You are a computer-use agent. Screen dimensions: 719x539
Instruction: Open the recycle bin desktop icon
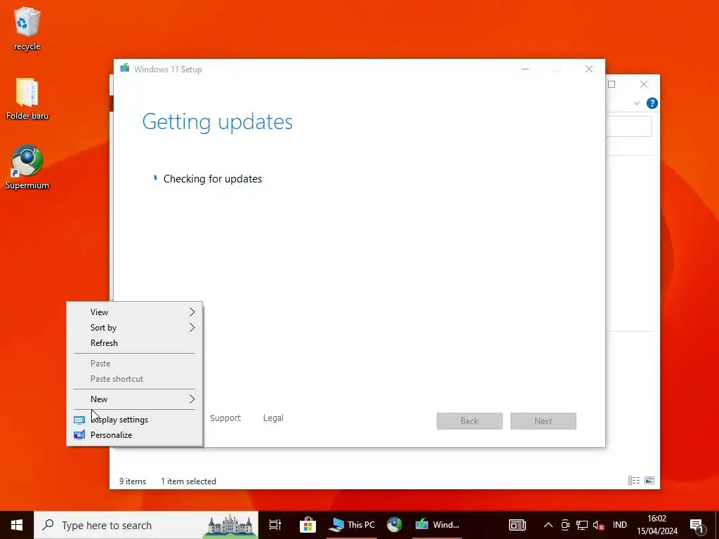click(x=27, y=28)
